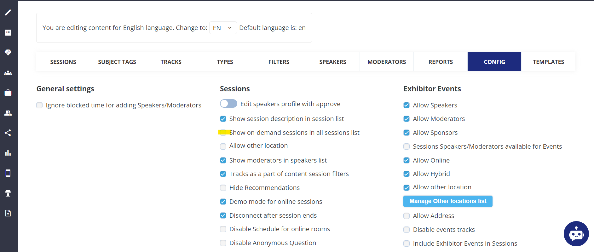Switch to the Speakers tab
The width and height of the screenshot is (594, 252).
pyautogui.click(x=332, y=62)
